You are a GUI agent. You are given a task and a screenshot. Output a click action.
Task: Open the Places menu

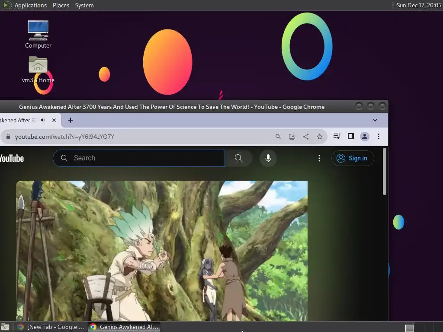61,5
